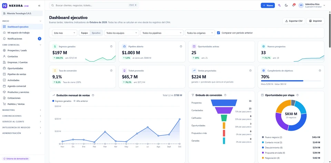331x163 pixels.
Task: Click the Imprimir button
Action: pos(315,21)
